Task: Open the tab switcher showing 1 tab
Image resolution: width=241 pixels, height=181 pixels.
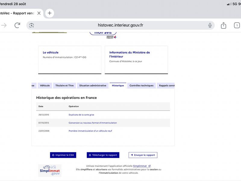Action: click(x=237, y=25)
